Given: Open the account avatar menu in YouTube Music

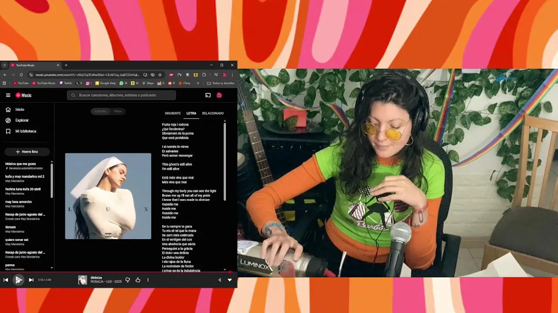Looking at the screenshot, I should pyautogui.click(x=219, y=95).
